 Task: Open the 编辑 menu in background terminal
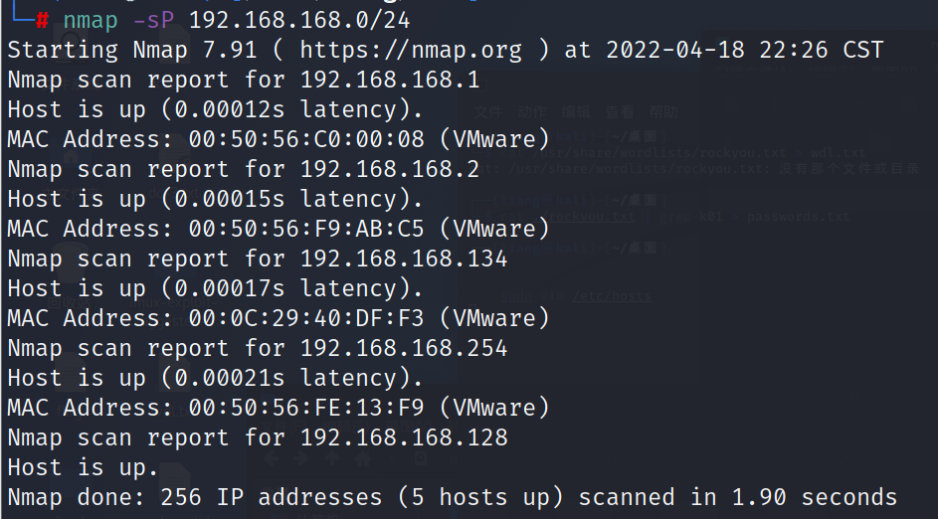click(575, 112)
